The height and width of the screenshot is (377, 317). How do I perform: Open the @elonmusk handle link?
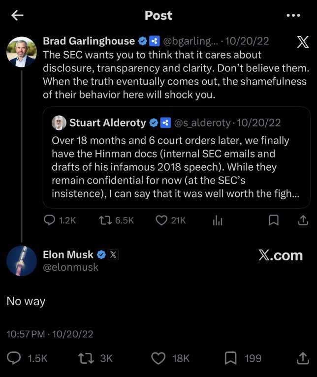point(71,267)
